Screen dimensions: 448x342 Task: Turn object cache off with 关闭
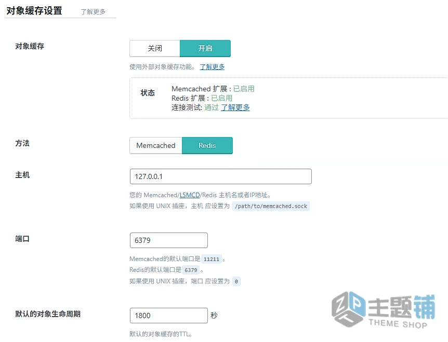point(155,48)
